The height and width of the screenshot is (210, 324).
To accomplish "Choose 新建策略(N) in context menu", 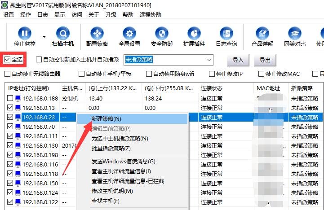I will pyautogui.click(x=132, y=118).
